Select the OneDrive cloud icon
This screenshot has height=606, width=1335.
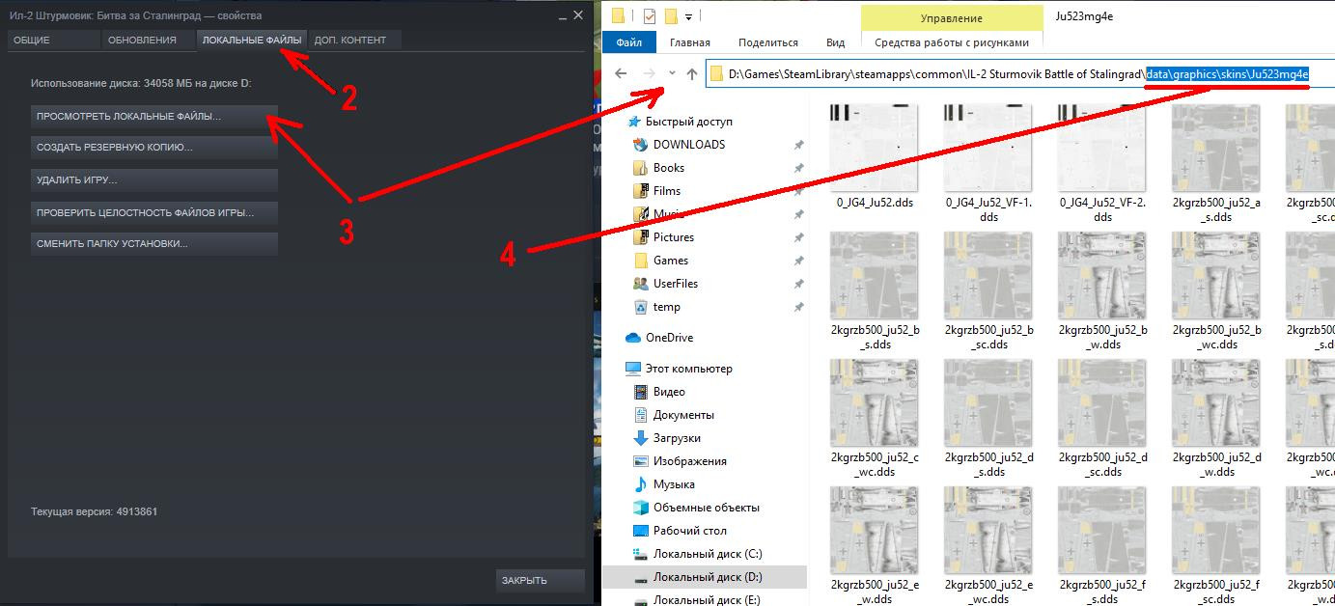click(x=633, y=338)
